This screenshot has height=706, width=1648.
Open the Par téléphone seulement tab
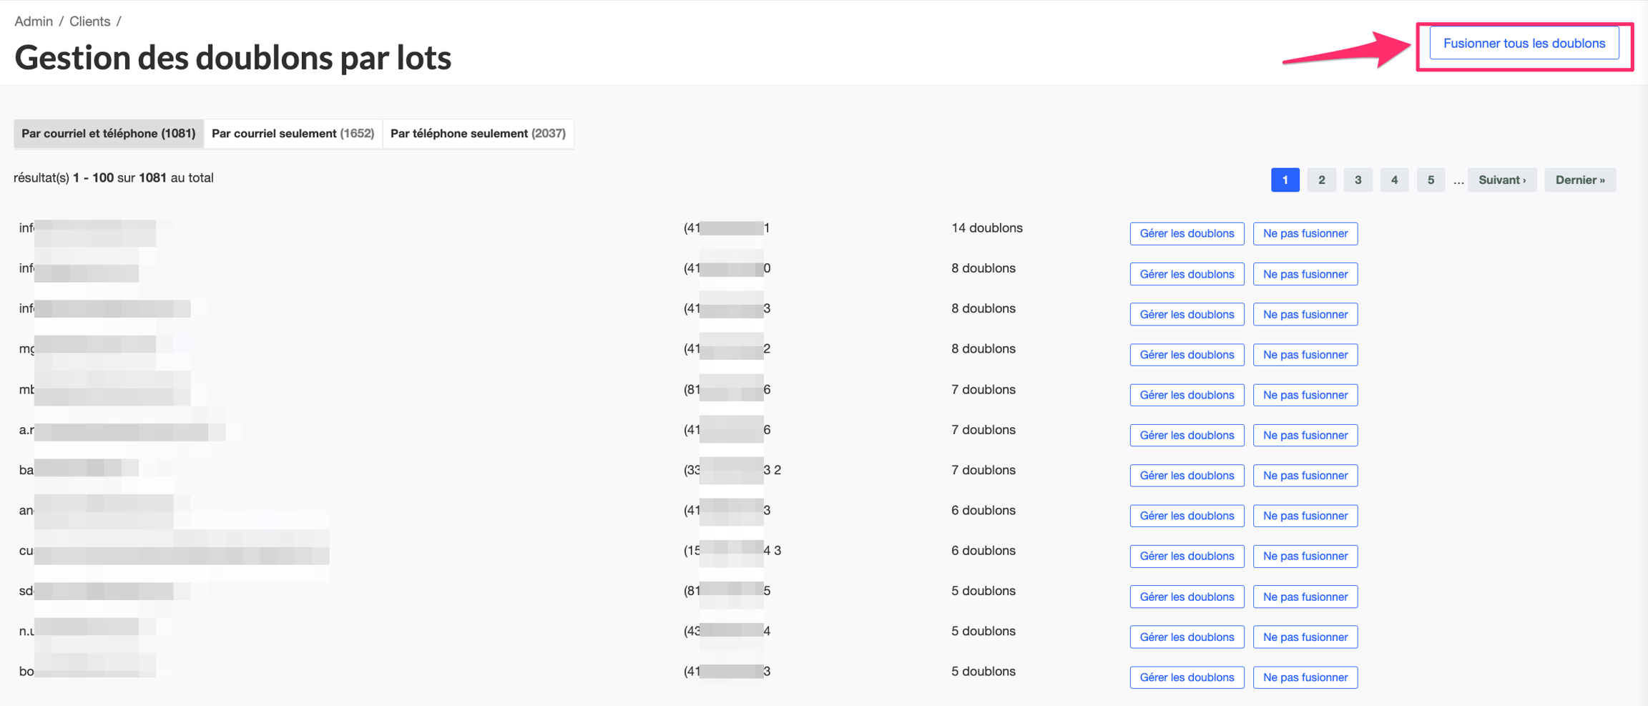[478, 134]
